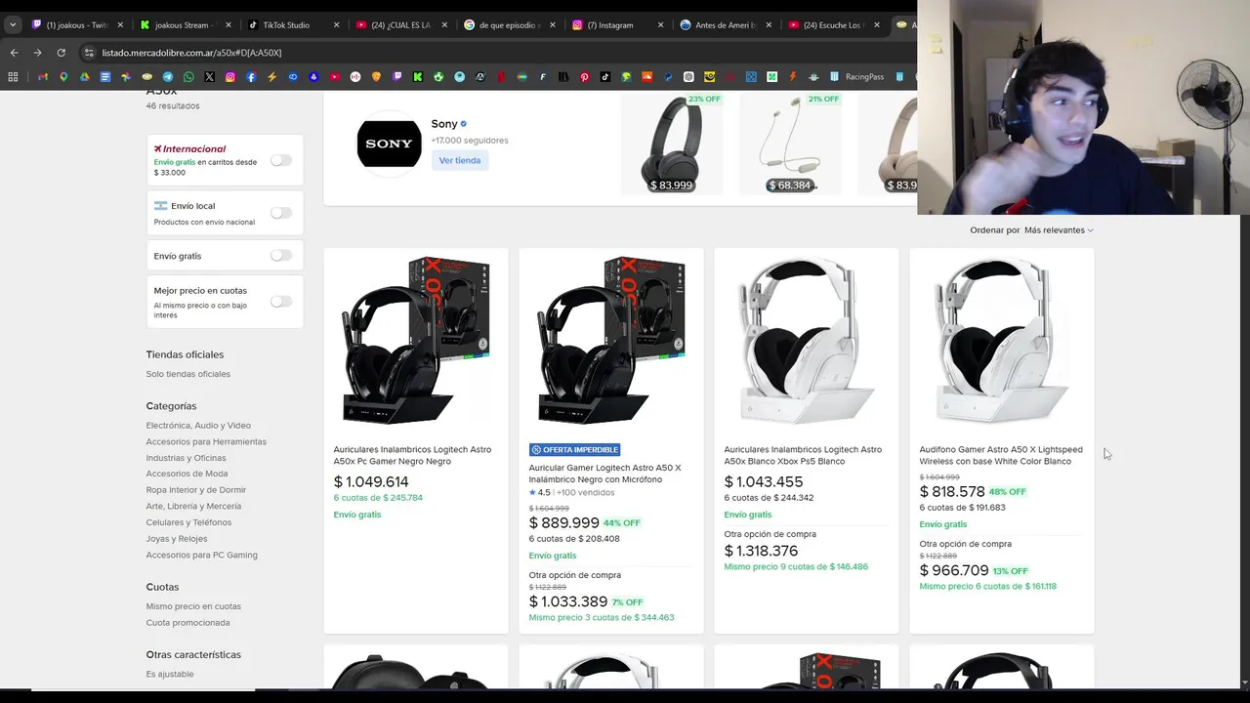Filter by Es ajustable
The height and width of the screenshot is (703, 1250).
(170, 674)
